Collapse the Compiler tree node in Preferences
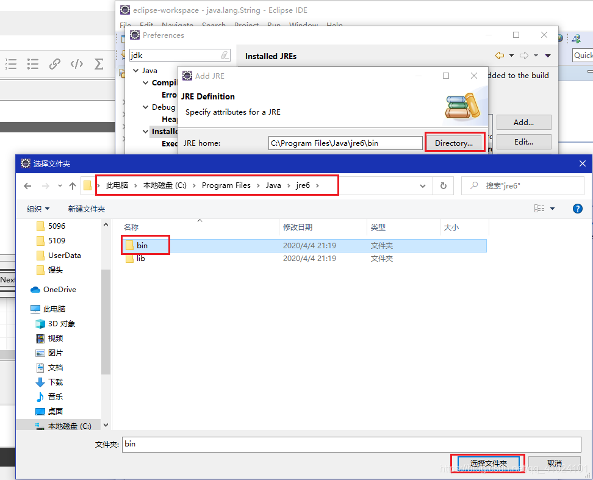Viewport: 593px width, 480px height. (x=145, y=83)
